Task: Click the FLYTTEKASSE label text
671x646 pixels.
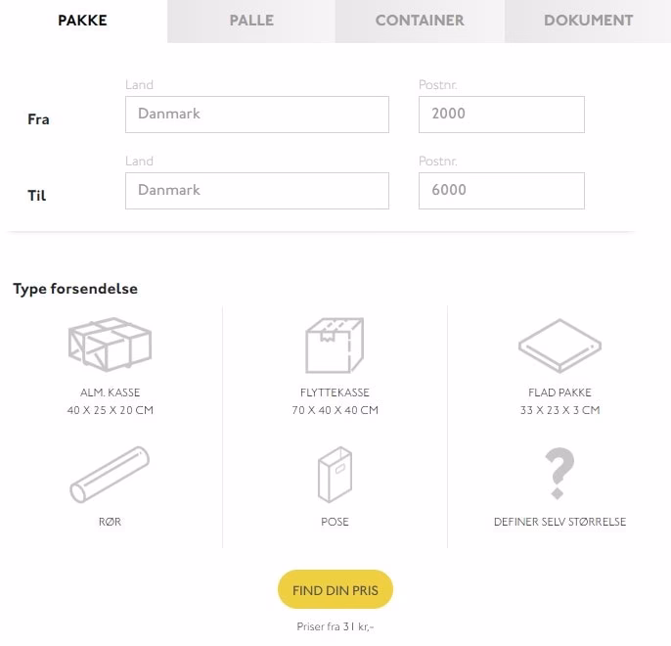Action: tap(335, 392)
